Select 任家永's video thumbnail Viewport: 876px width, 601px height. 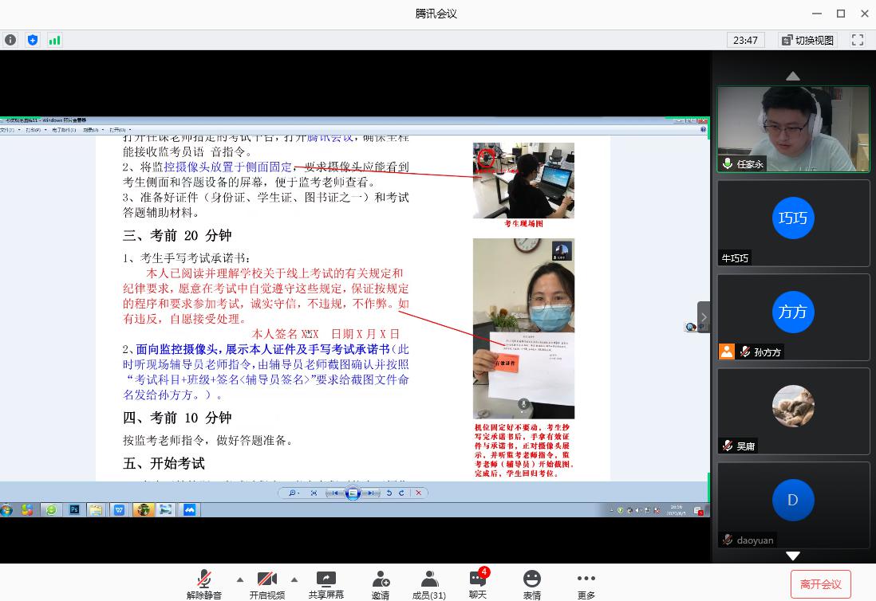[792, 129]
